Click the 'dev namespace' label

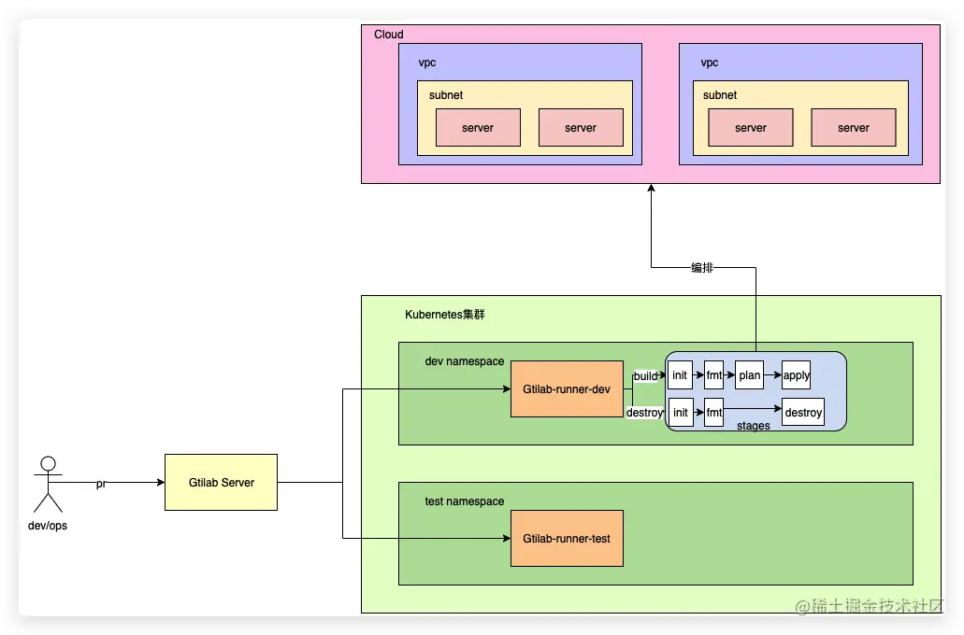tap(464, 361)
